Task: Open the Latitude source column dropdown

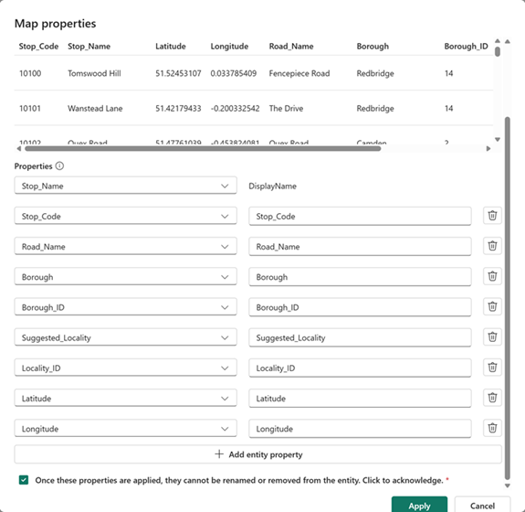Action: [126, 399]
